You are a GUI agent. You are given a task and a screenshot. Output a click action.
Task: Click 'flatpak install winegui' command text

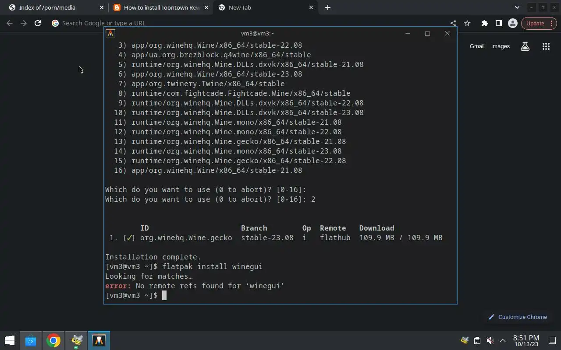pos(212,266)
